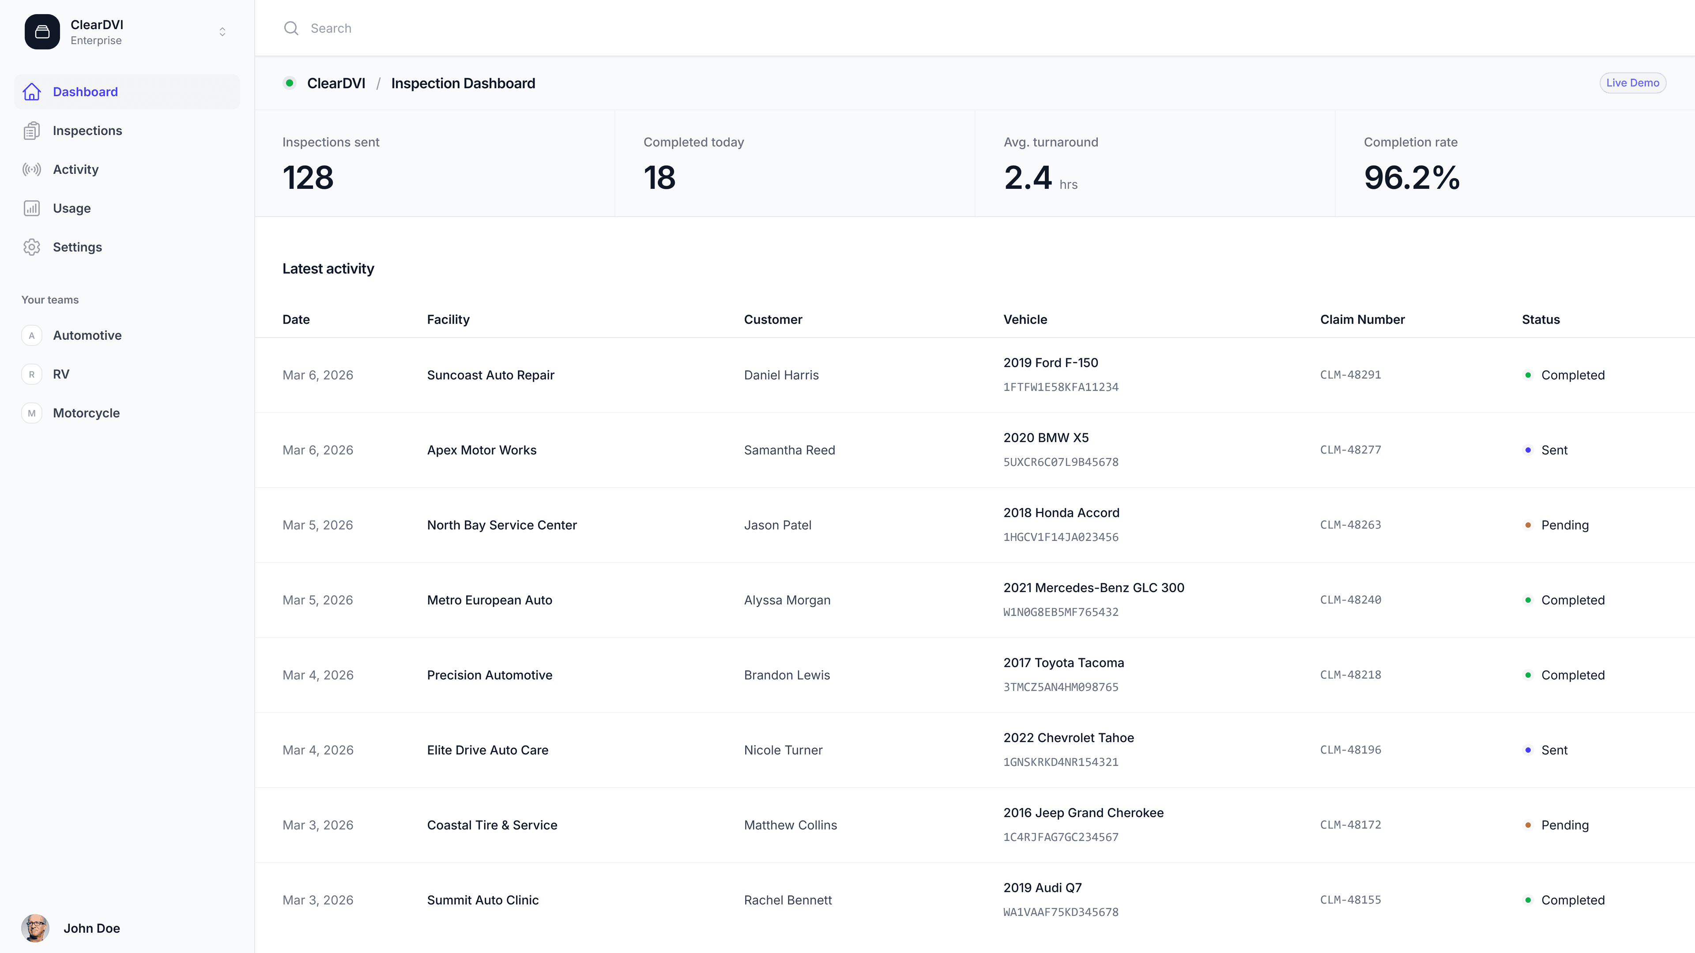Click the Pending status dot for Coastal Tire & Service
This screenshot has height=953, width=1695.
click(1529, 825)
